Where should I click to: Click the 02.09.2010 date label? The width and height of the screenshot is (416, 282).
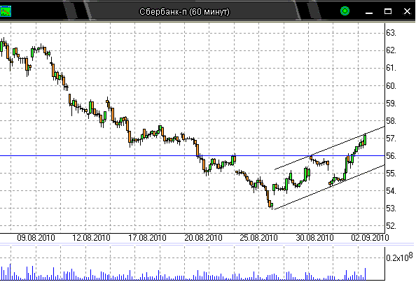point(370,238)
